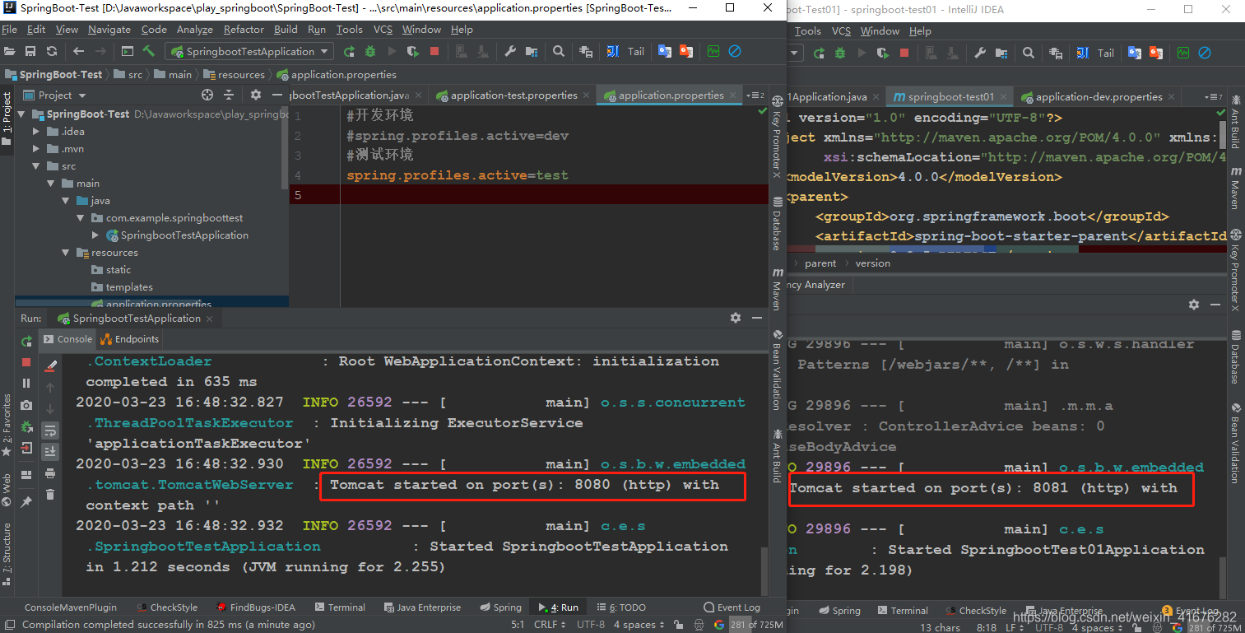1245x633 pixels.
Task: Click the green monitor graph icon, left toolbar
Action: [x=713, y=51]
